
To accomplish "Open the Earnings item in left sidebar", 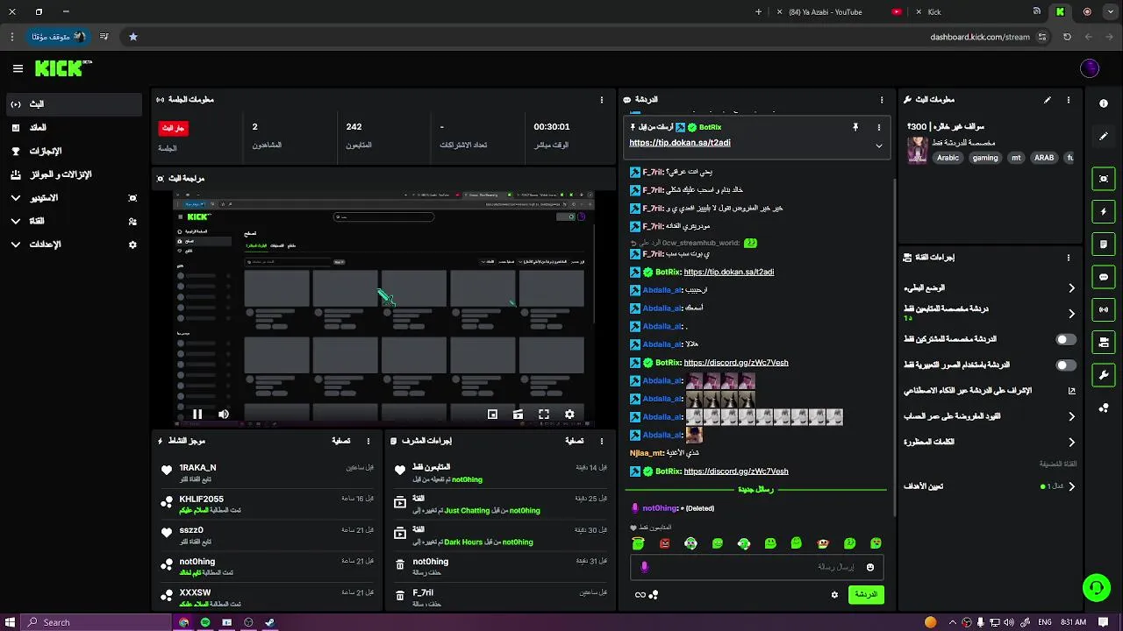I will click(x=74, y=128).
